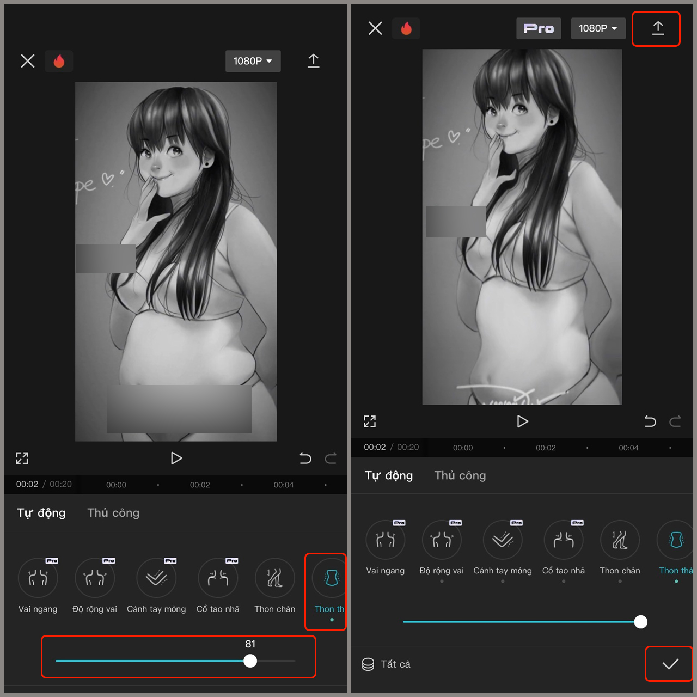
Task: Tap the 00:02 timeline marker in left screen
Action: (200, 485)
